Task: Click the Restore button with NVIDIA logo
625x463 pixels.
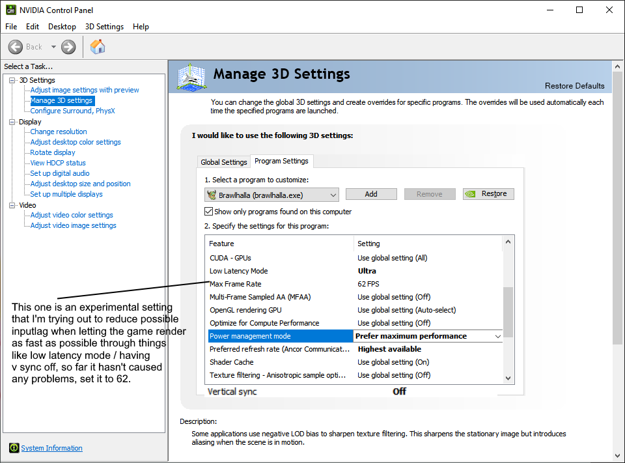Action: (x=488, y=194)
